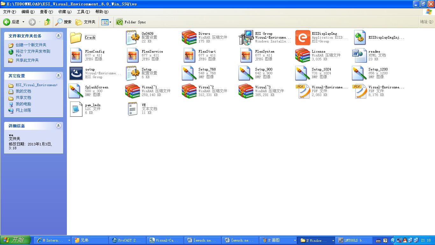This screenshot has width=435, height=245.
Task: Open 网上邻居 from other places
Action: [23, 110]
